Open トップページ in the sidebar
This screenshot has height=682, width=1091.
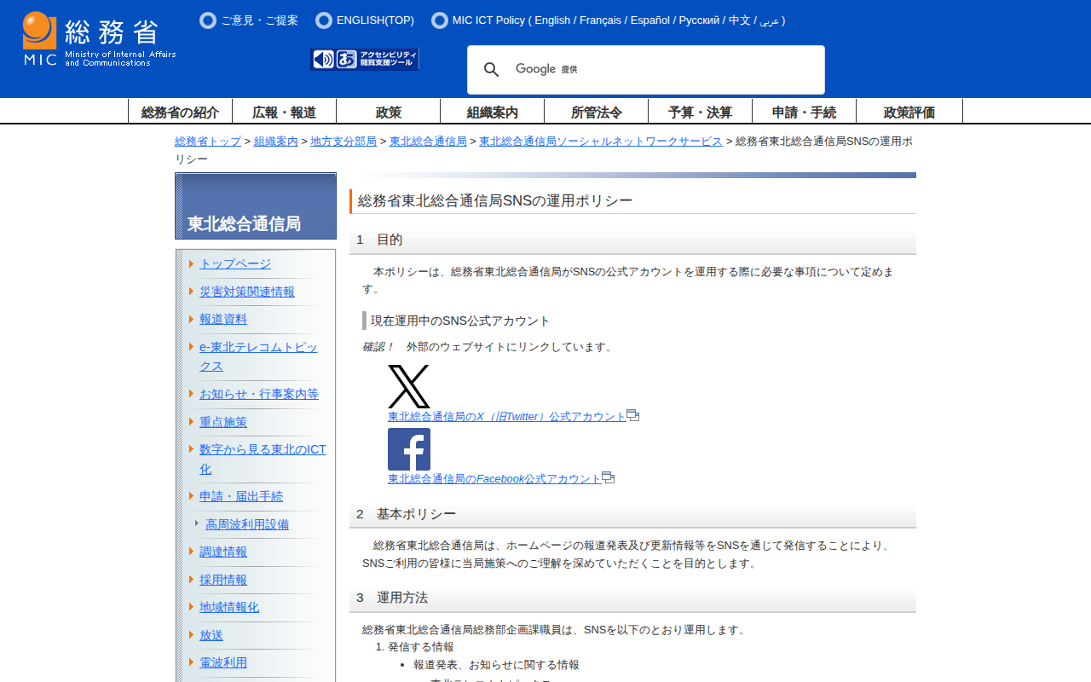235,263
